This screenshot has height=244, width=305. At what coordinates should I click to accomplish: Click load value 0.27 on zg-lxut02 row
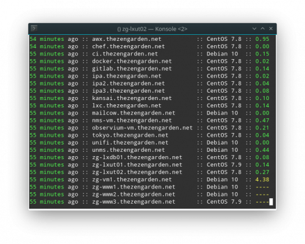(x=262, y=172)
